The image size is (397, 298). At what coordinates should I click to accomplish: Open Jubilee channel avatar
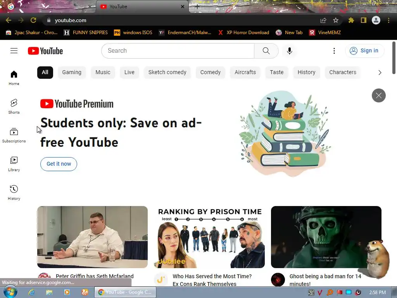[161, 279]
